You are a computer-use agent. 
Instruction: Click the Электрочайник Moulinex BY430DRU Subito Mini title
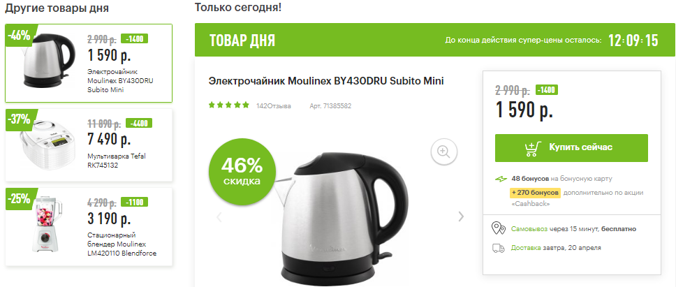(326, 81)
